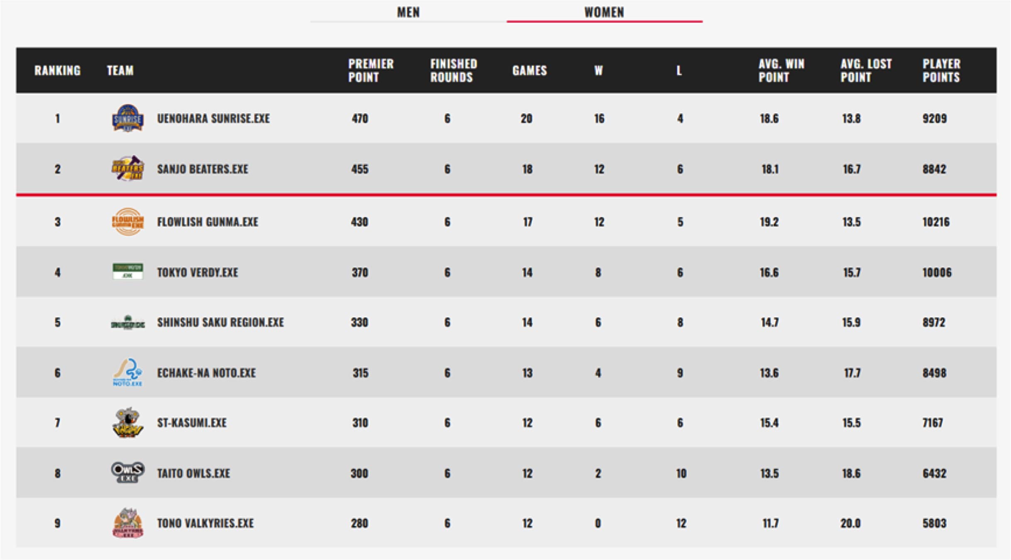Open the TONO VALKYRIES.EXE team name link
The image size is (1011, 560).
[205, 523]
